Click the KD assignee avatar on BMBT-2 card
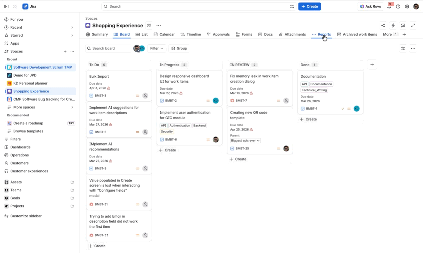 216,101
